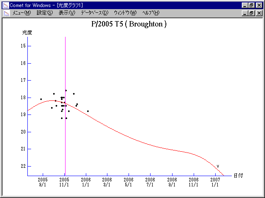Restore down the main application window
This screenshot has width=265, height=198.
(x=251, y=5)
